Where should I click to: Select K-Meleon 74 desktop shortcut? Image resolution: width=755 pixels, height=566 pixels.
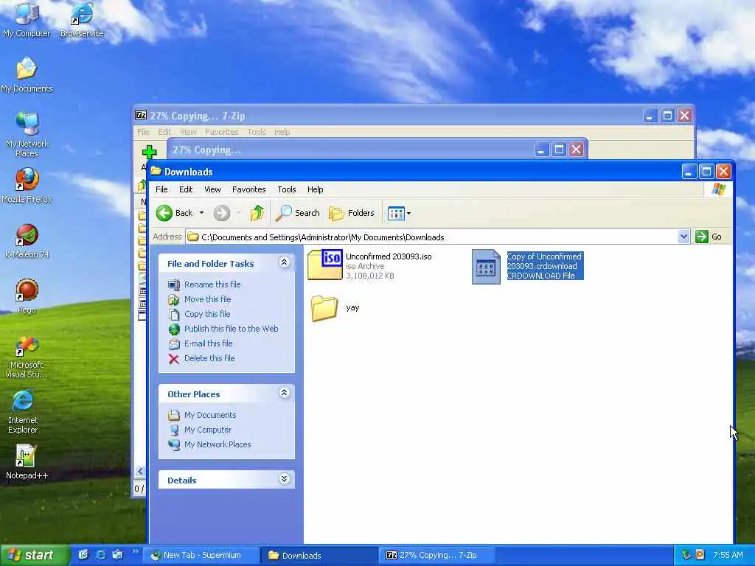pos(27,241)
